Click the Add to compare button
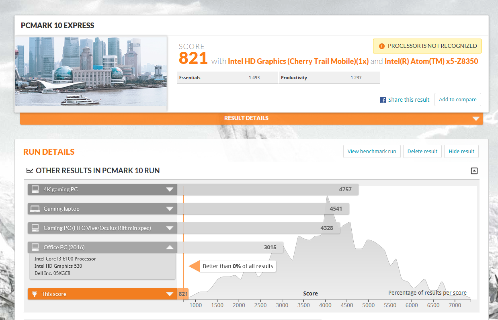Viewport: 498px width, 320px height. point(458,100)
